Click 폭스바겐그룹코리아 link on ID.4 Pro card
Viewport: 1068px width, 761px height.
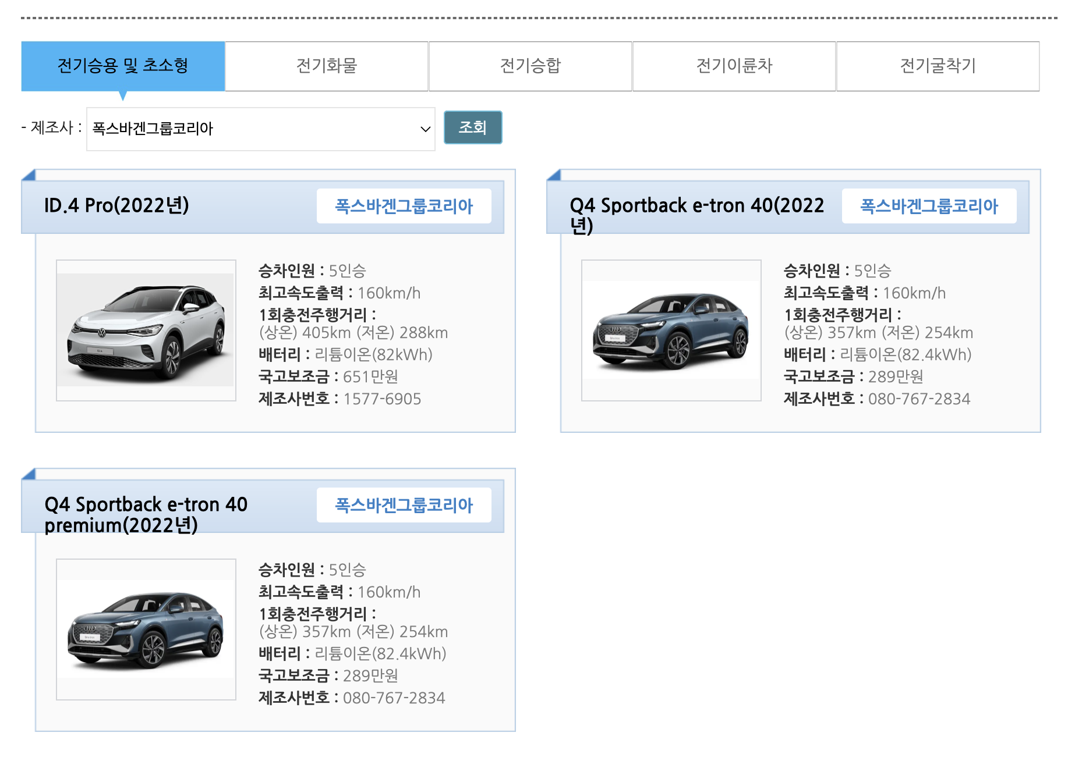404,206
